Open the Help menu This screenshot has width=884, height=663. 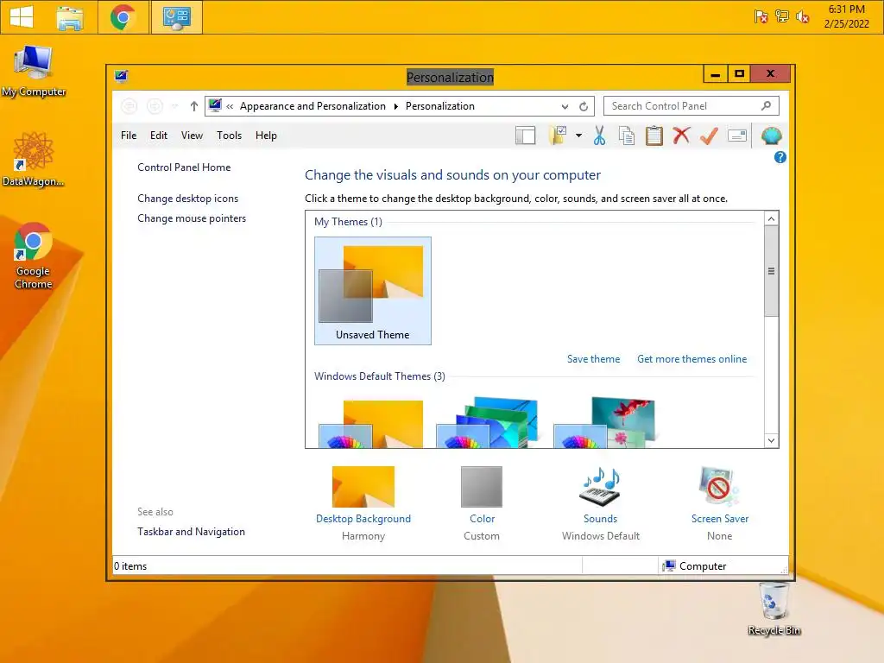point(266,136)
